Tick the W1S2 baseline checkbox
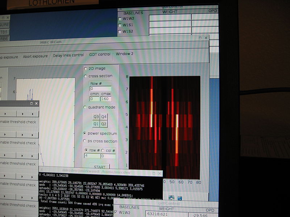 tap(120, 32)
